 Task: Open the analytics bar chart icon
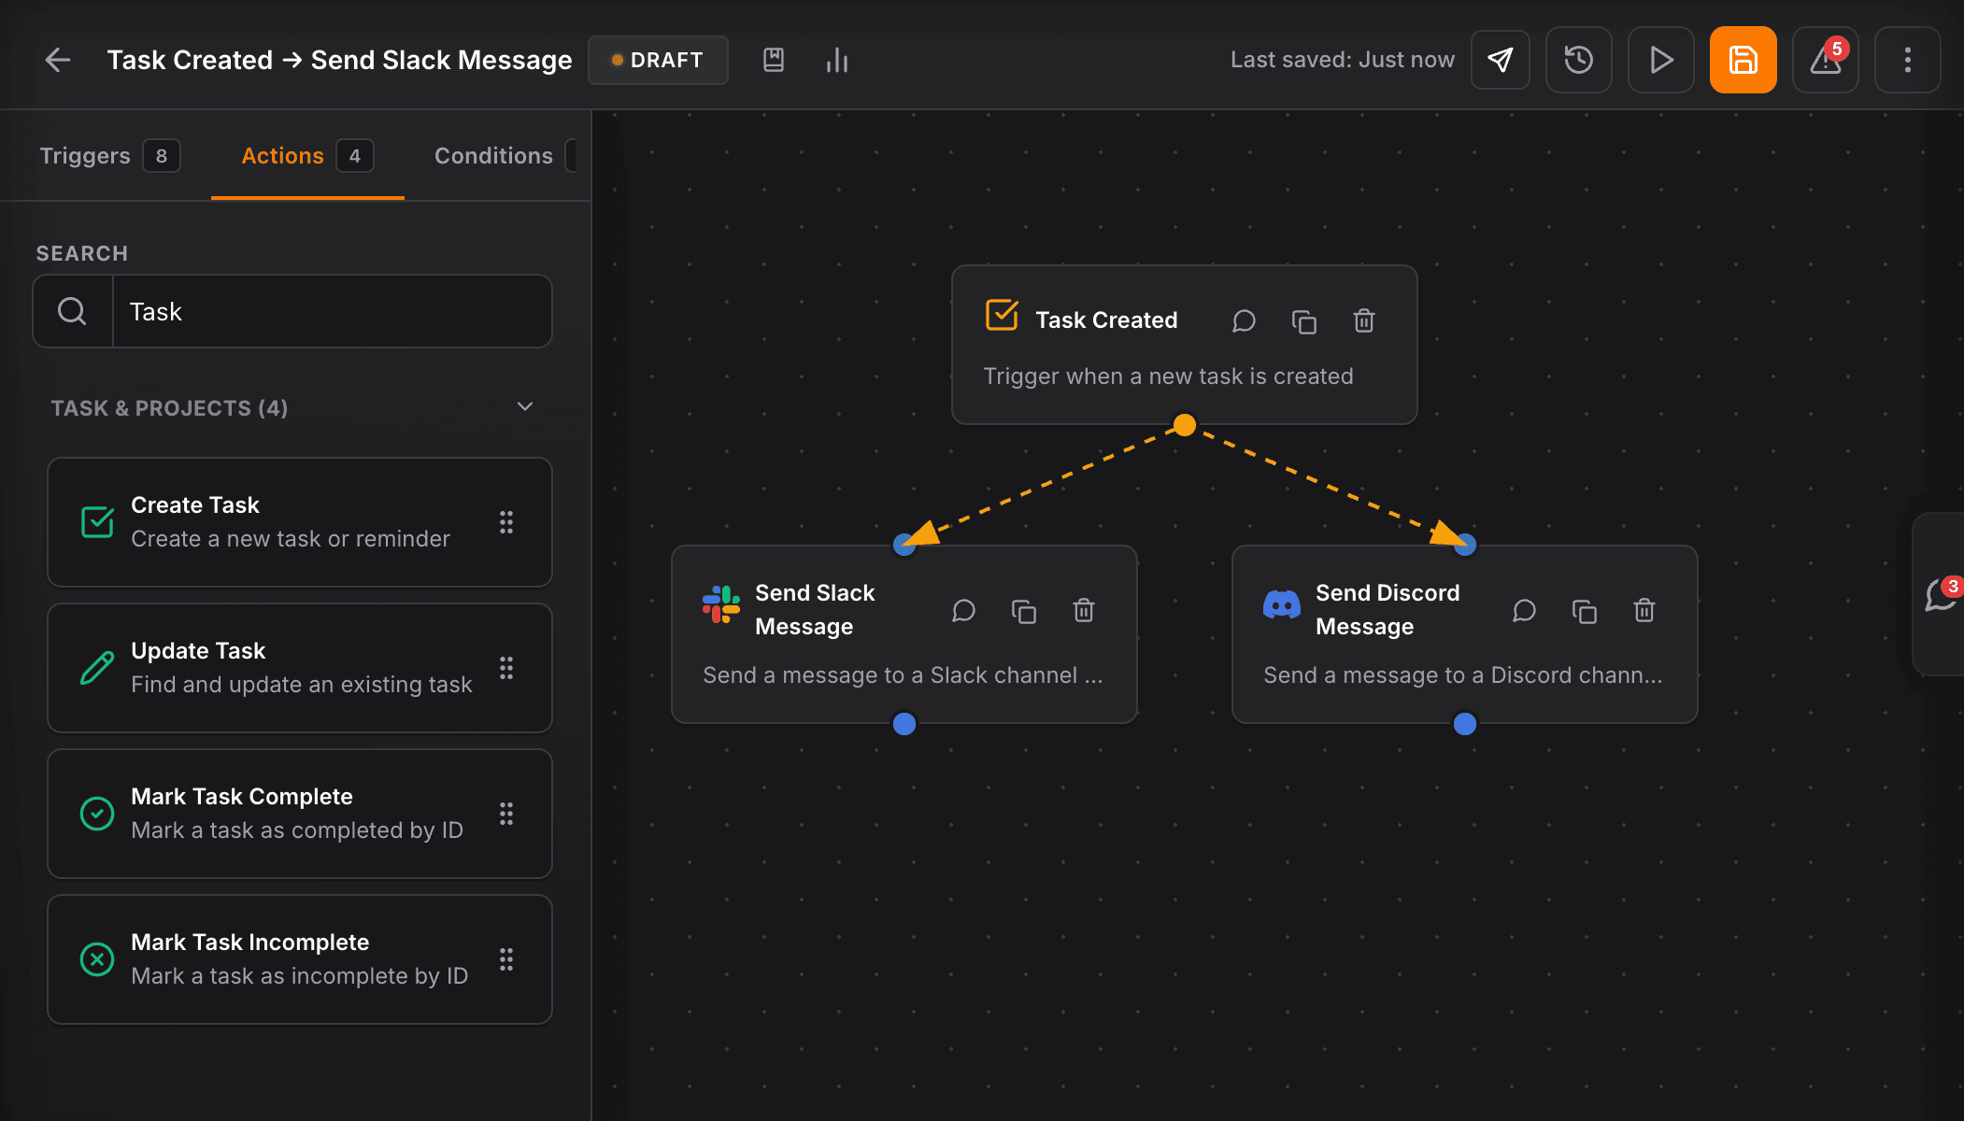tap(836, 60)
